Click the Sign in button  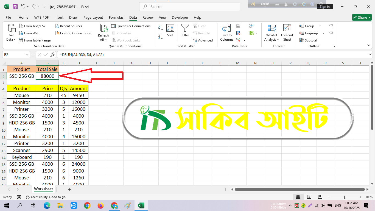click(x=324, y=7)
